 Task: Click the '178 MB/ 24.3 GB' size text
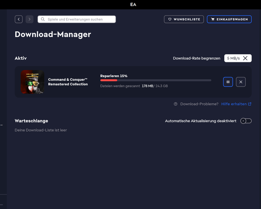(154, 86)
